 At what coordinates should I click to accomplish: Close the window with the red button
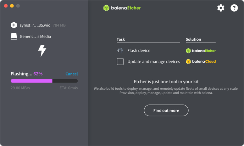(6, 6)
